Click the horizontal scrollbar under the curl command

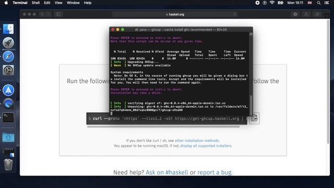click(163, 126)
